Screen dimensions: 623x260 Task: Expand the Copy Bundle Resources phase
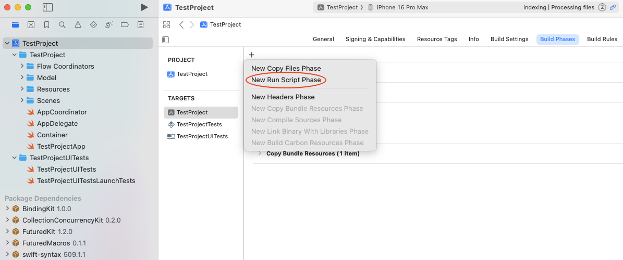[x=260, y=153]
